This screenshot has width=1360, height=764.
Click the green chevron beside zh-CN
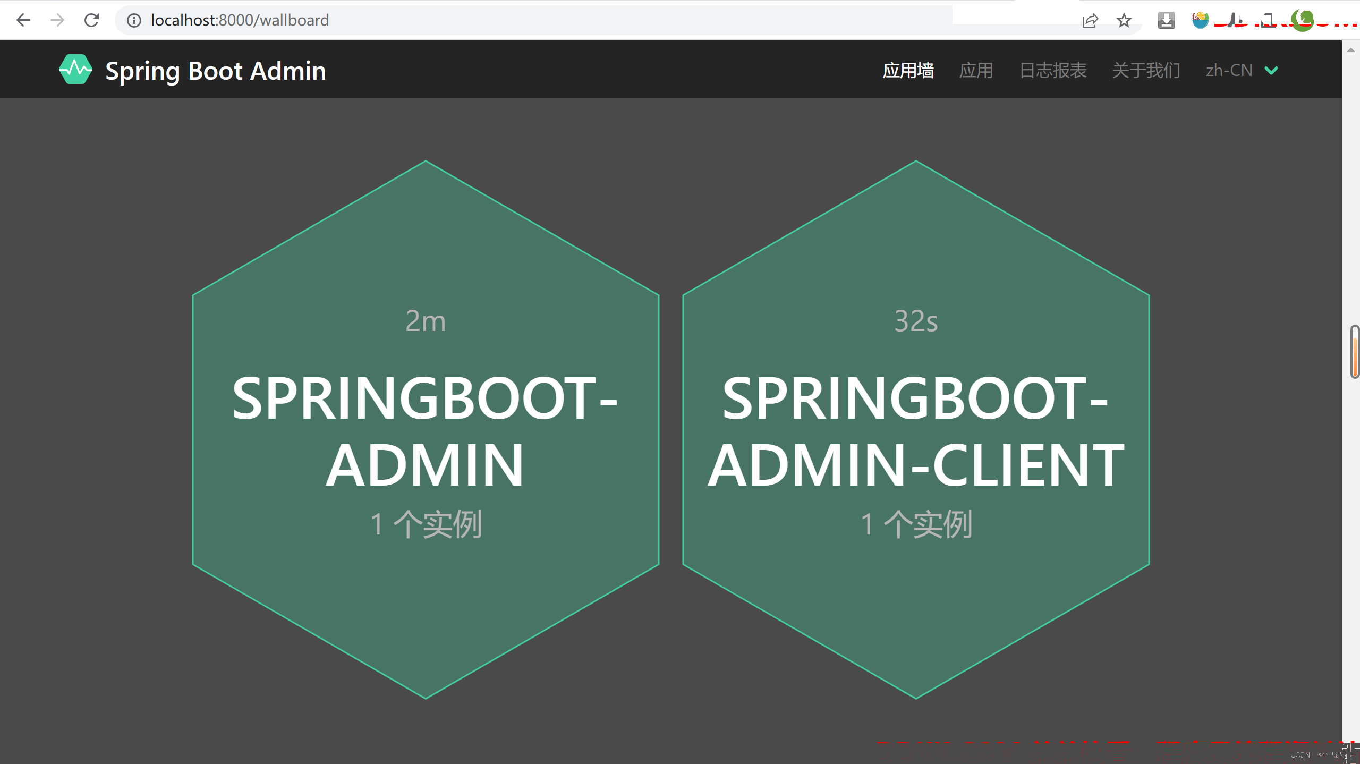1271,70
